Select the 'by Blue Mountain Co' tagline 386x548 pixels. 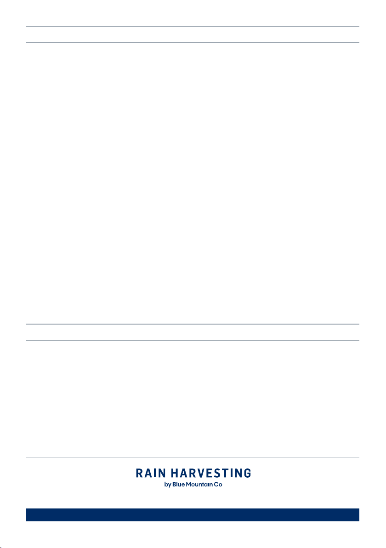pyautogui.click(x=193, y=485)
